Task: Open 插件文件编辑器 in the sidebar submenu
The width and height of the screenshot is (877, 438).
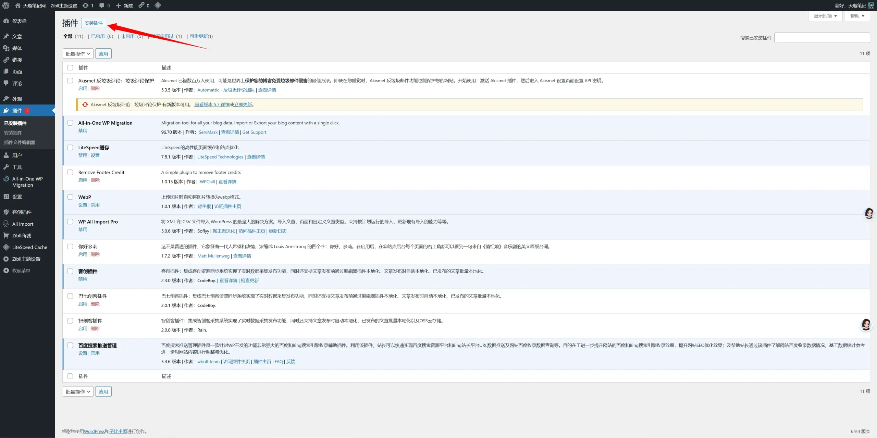Action: click(20, 142)
